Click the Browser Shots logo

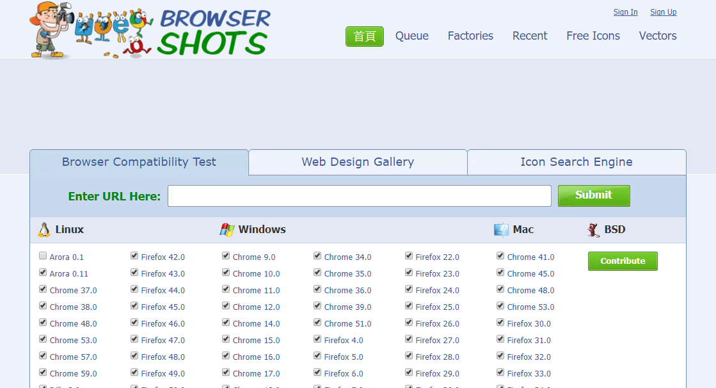(150, 30)
